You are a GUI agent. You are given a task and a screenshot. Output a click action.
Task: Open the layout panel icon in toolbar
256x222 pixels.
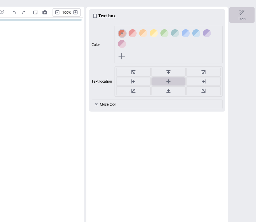pos(36,12)
